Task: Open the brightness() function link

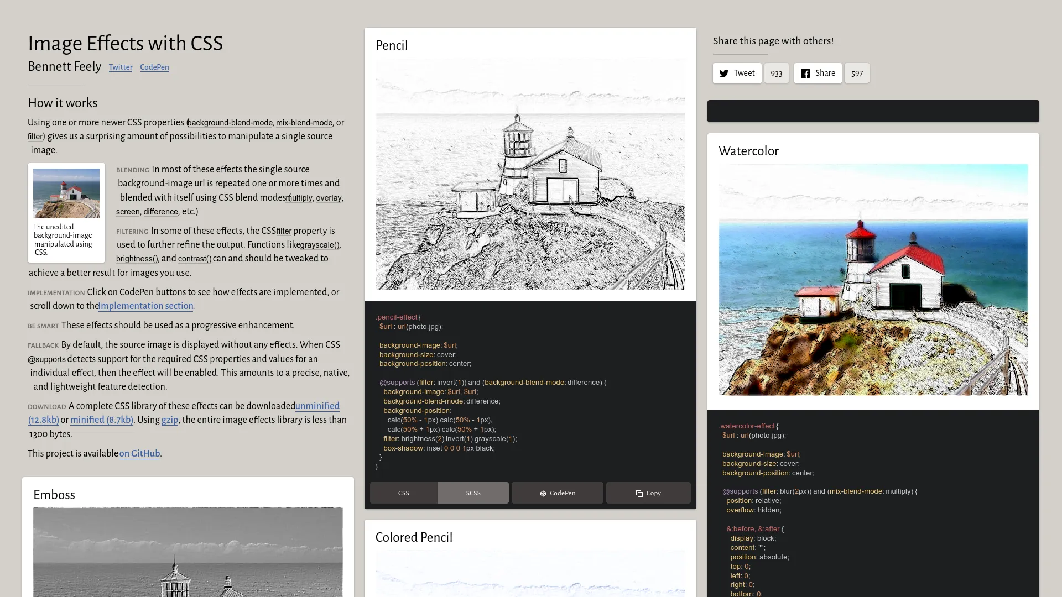Action: click(137, 259)
